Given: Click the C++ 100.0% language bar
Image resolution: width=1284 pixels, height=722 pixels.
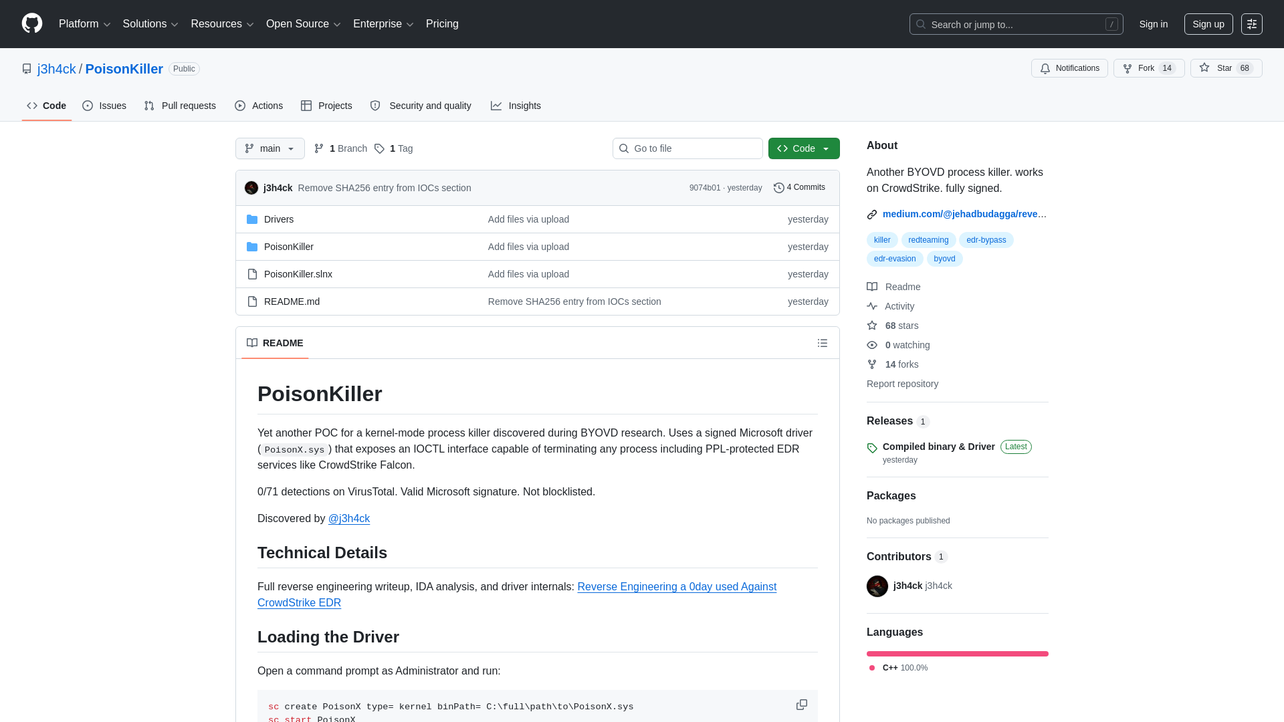Looking at the screenshot, I should click(x=956, y=654).
